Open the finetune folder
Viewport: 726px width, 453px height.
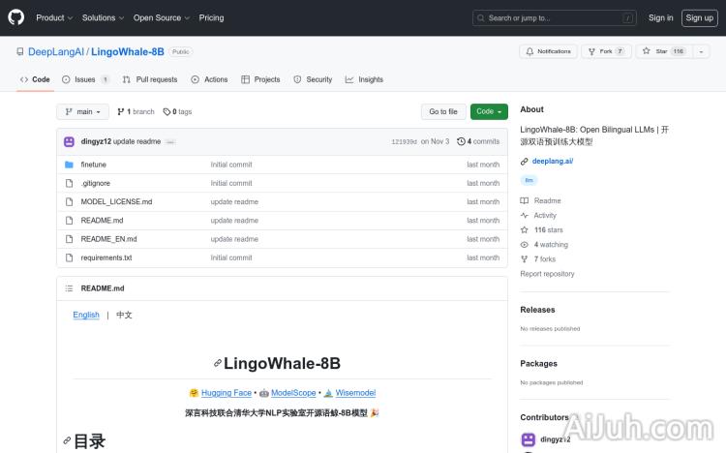(x=94, y=165)
